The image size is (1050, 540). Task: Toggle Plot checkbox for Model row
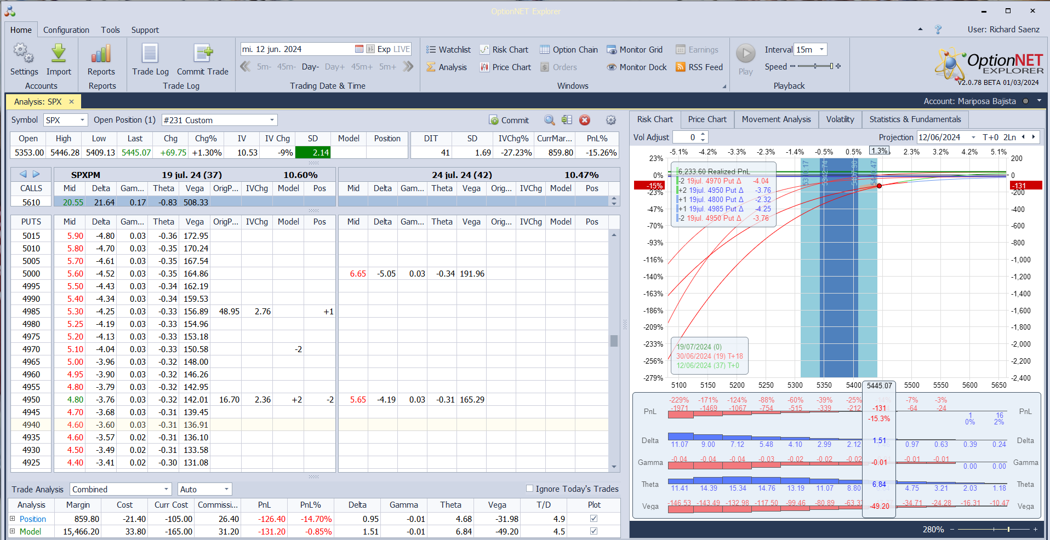[x=594, y=531]
